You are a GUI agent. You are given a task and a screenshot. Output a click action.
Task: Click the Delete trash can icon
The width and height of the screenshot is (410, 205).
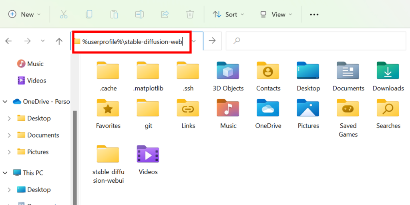190,14
